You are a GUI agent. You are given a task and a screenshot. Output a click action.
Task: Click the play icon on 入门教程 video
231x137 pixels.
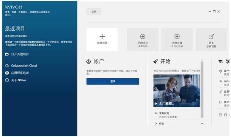[156, 104]
